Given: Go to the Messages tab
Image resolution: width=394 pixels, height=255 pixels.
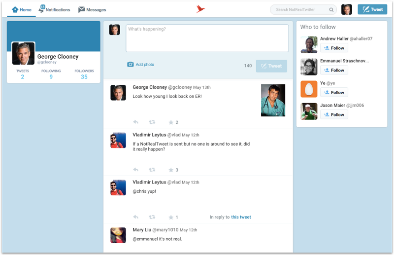Looking at the screenshot, I should [92, 9].
